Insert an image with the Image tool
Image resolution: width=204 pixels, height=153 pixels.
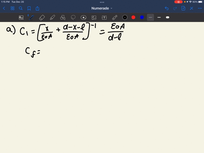[94, 17]
